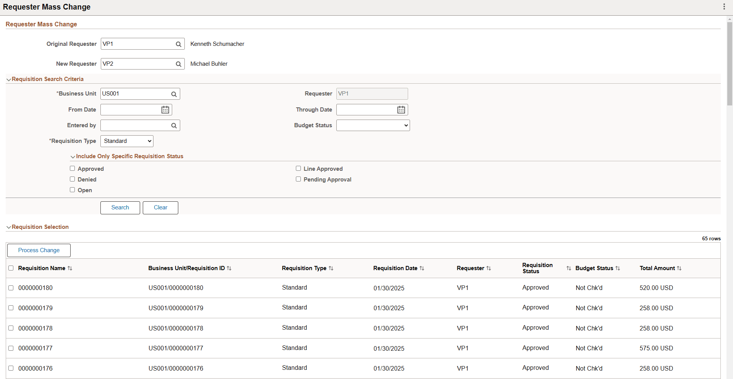Click Business Unit search icon
733x379 pixels.
[174, 94]
